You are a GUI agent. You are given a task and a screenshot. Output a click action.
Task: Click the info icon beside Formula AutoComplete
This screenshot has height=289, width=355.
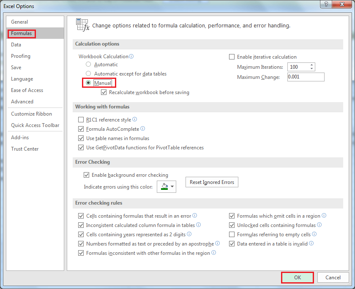pos(143,129)
